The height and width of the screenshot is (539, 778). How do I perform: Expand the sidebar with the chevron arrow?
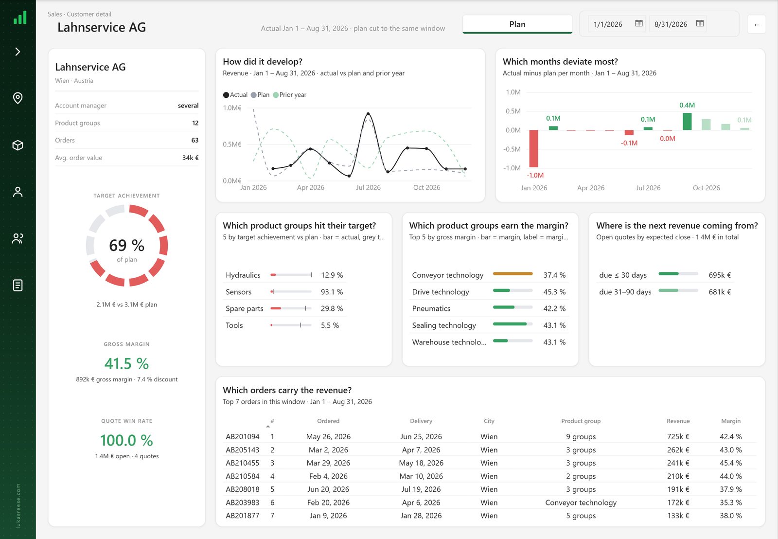18,52
